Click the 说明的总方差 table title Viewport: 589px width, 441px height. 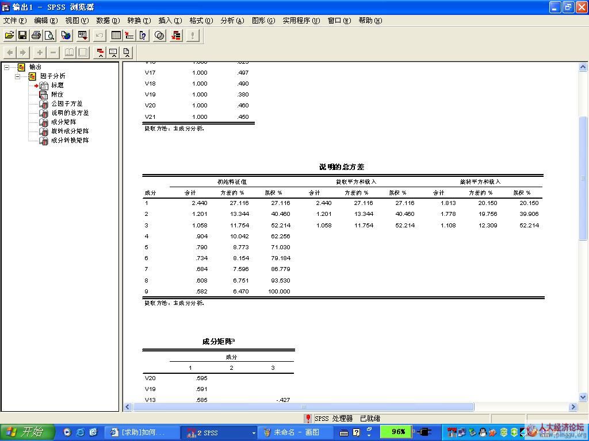click(342, 167)
